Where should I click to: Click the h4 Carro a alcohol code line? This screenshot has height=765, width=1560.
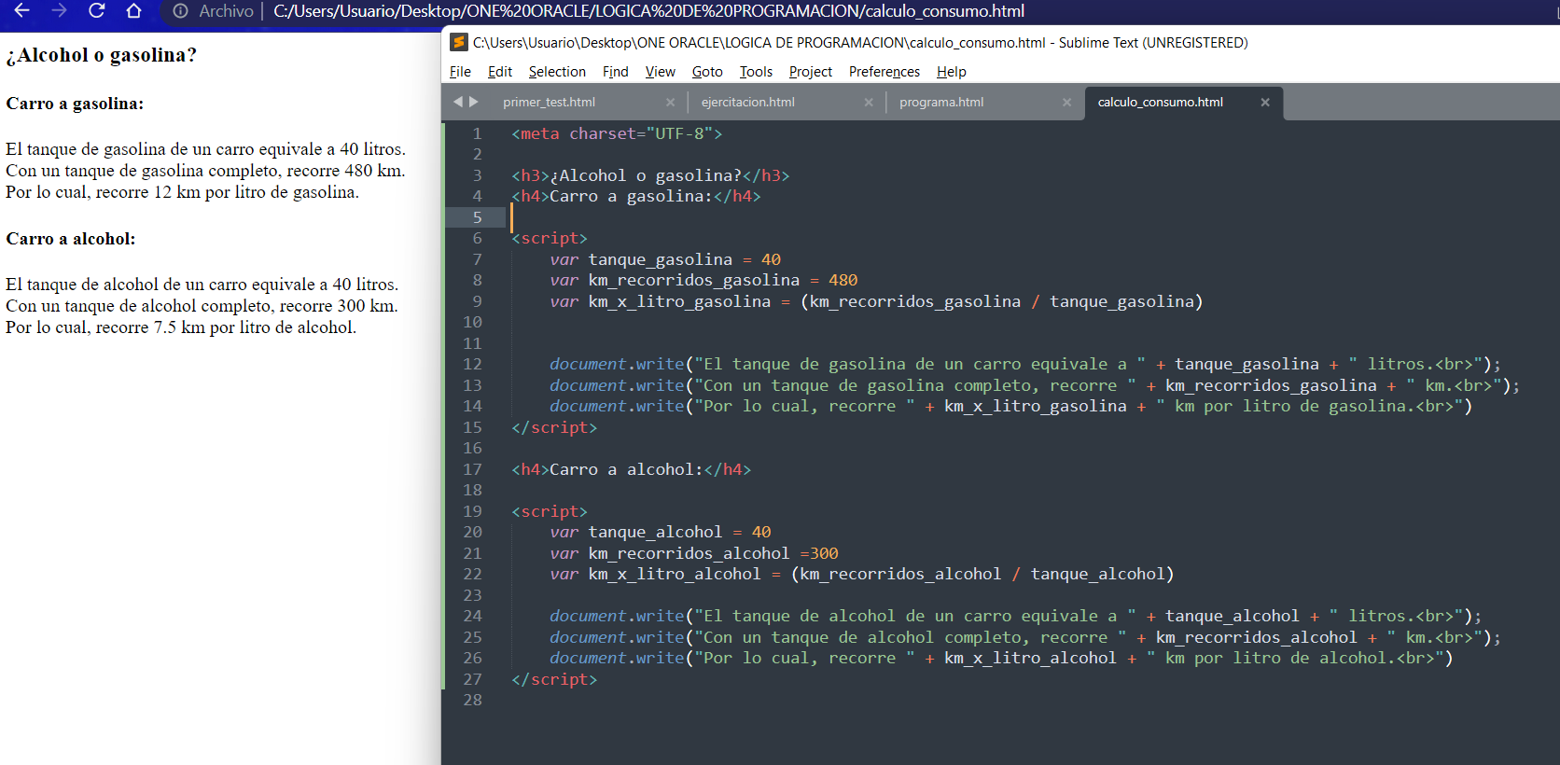[631, 469]
